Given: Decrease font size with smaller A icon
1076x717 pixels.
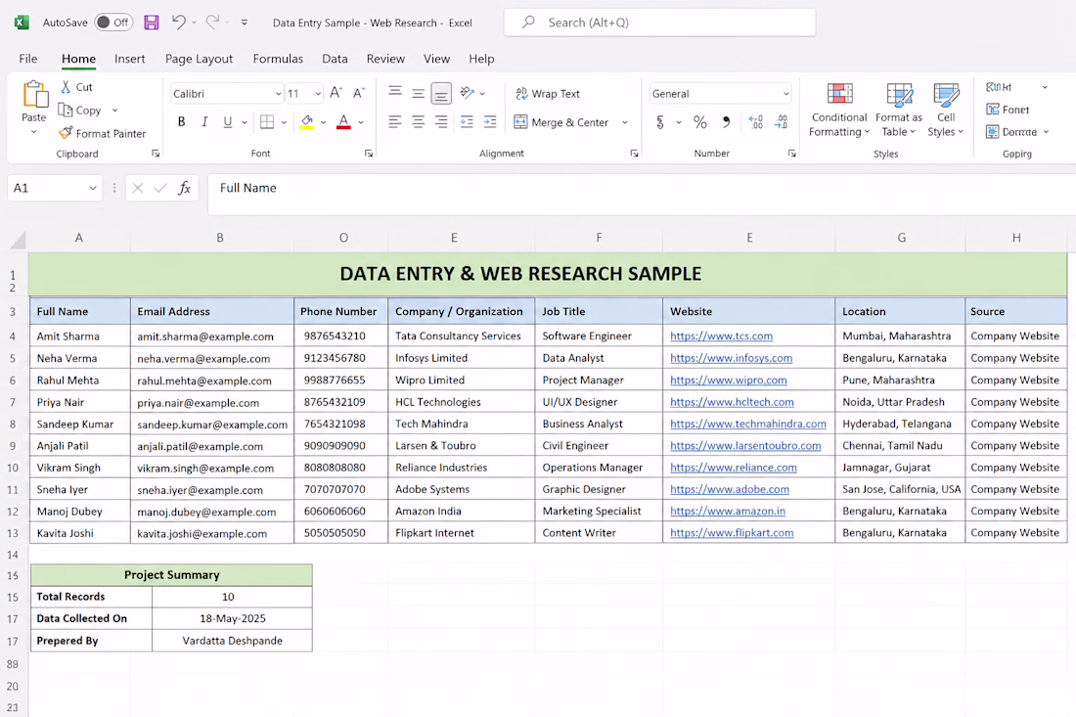Looking at the screenshot, I should click(x=359, y=93).
